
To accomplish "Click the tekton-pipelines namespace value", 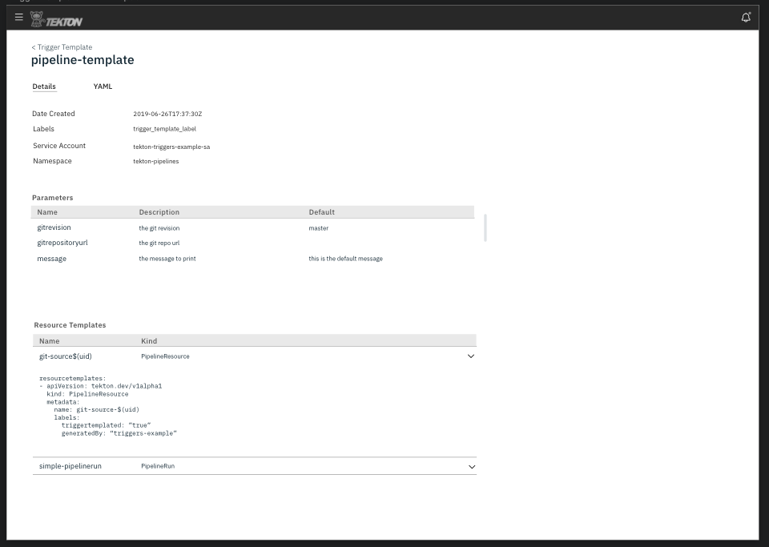I will [156, 161].
